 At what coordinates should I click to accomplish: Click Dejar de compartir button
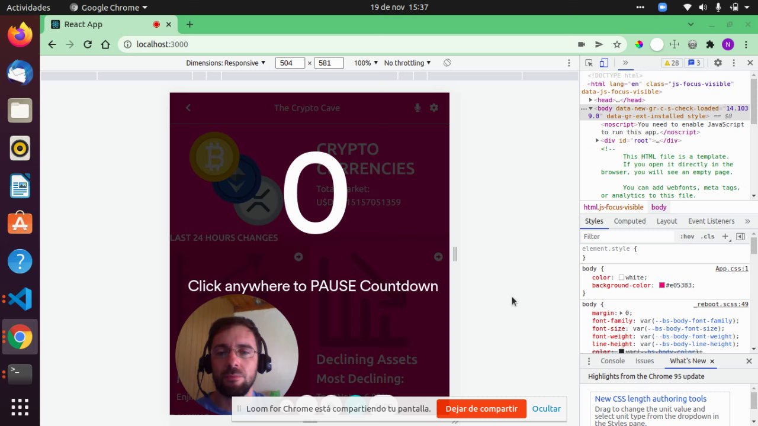(481, 408)
